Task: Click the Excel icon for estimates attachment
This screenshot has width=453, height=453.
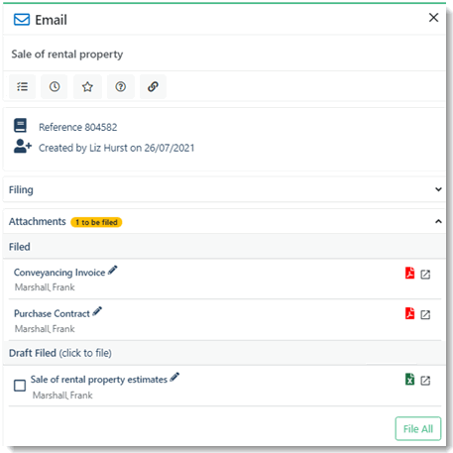Action: 409,380
